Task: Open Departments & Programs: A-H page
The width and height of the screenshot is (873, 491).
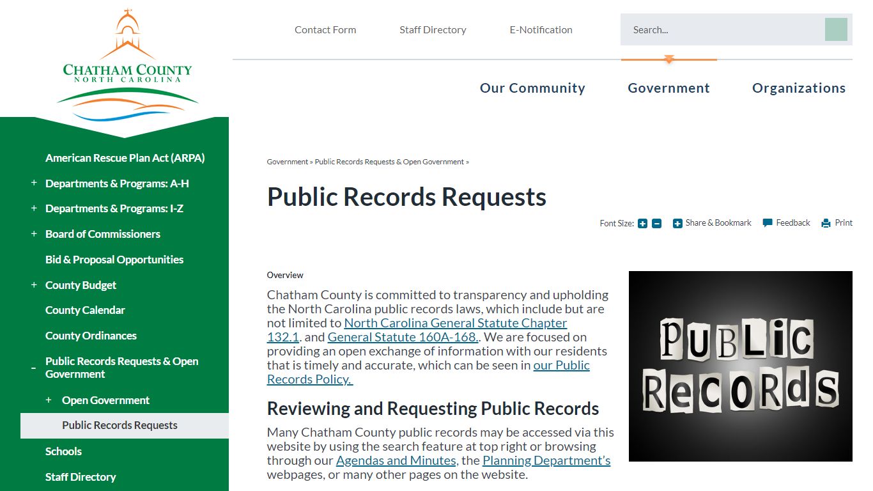Action: (x=117, y=183)
